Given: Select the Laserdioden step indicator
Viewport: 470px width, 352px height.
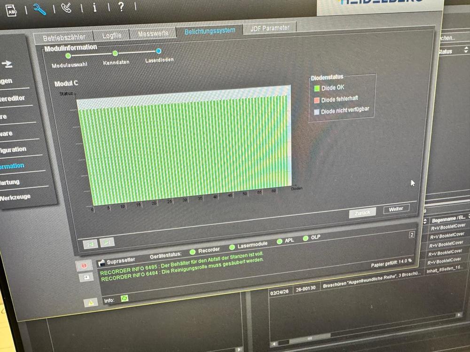Looking at the screenshot, I should click(158, 51).
